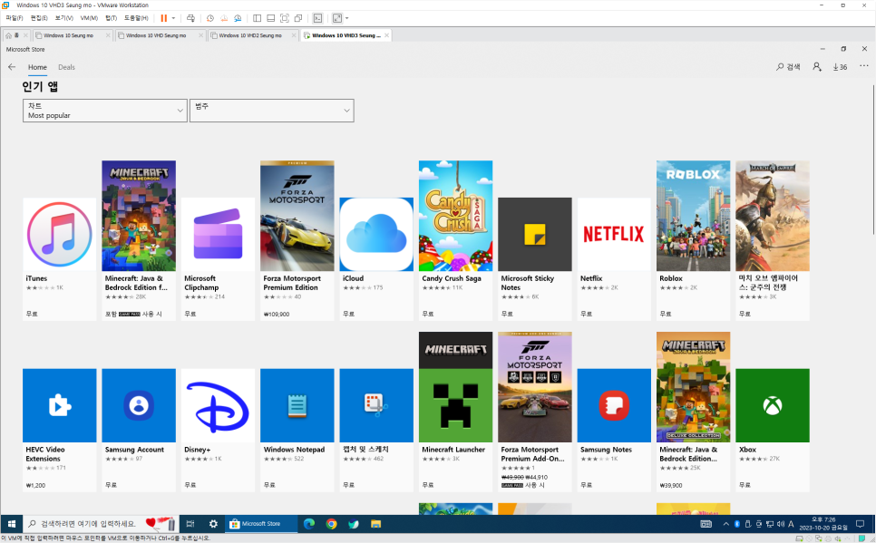Click the Forza Motorsport Premium Edition title

pos(292,283)
